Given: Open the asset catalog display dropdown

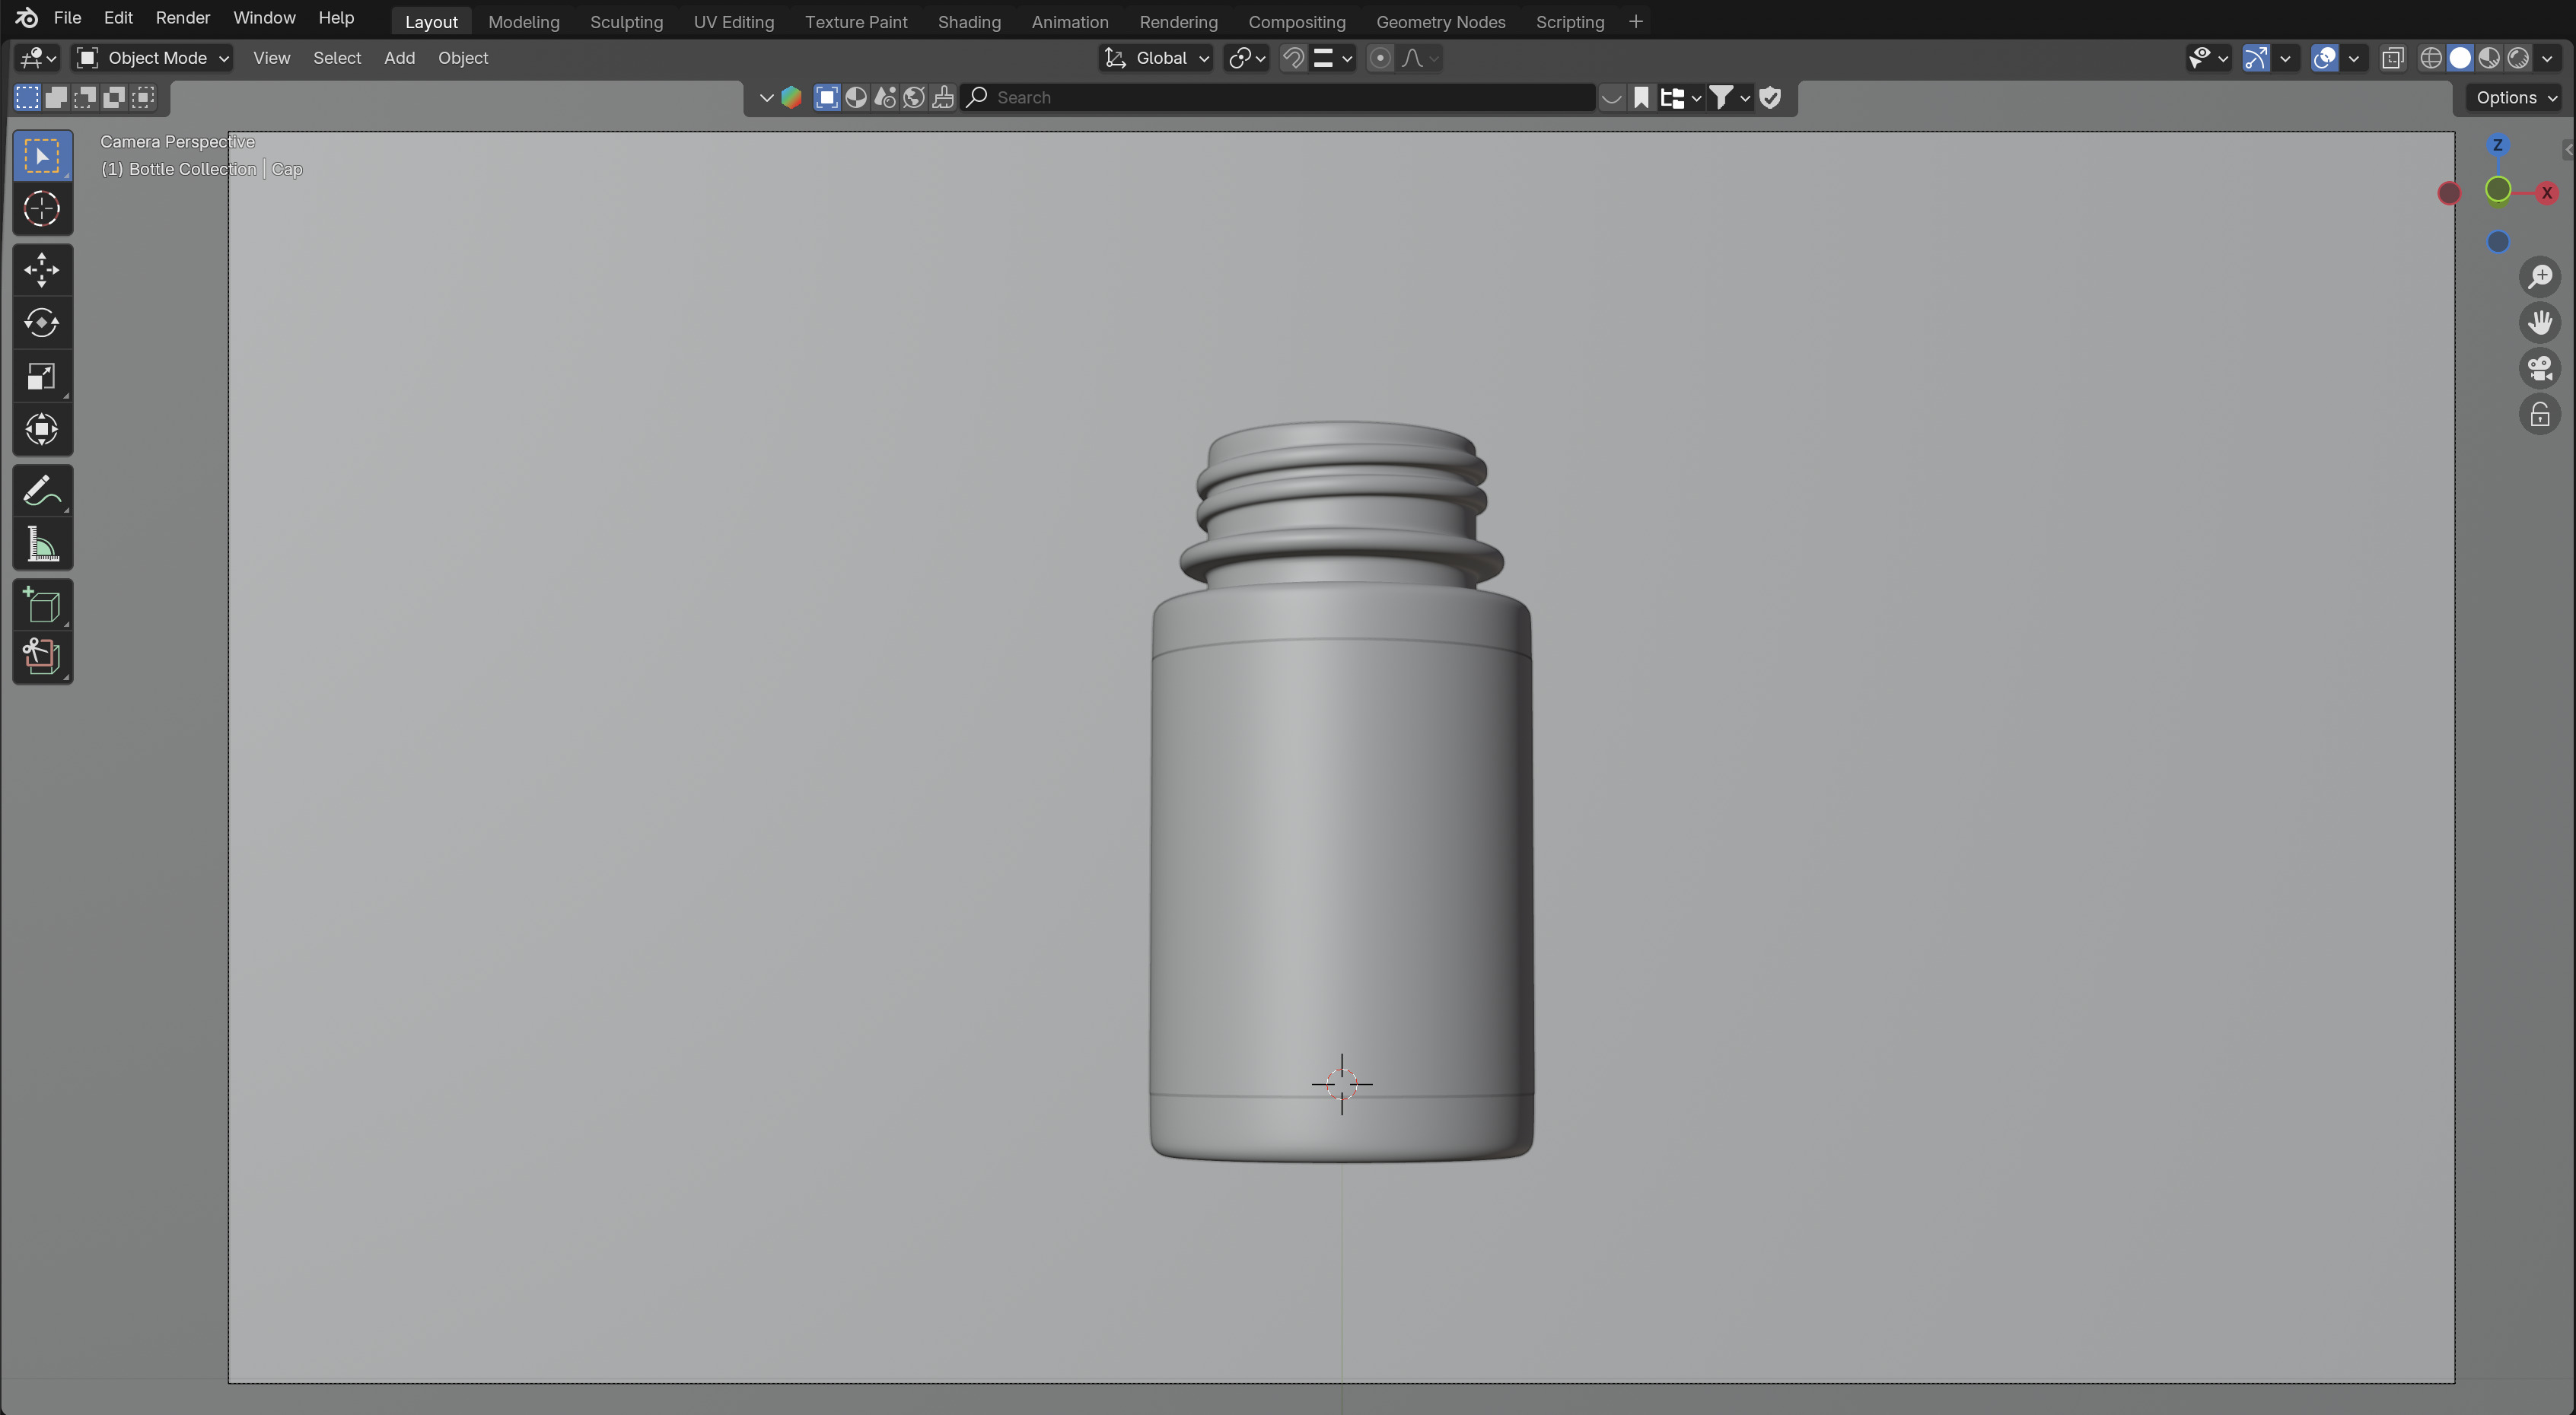Looking at the screenshot, I should tap(1680, 97).
